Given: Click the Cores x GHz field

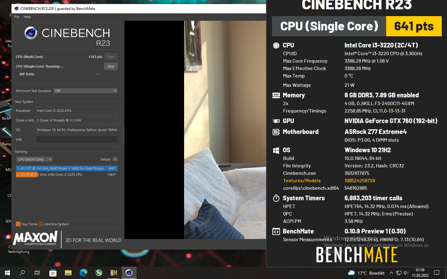Looking at the screenshot, I should coord(77,120).
